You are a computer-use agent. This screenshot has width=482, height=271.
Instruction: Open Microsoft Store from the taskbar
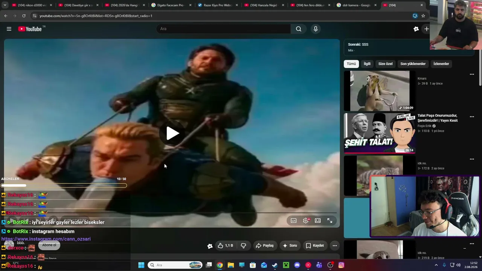point(253,265)
